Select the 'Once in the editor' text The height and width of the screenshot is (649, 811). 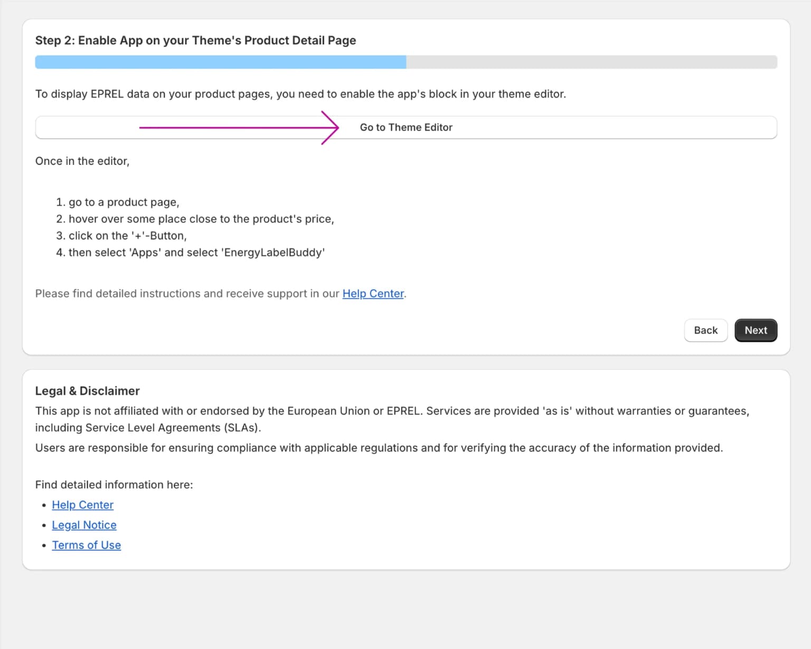[82, 161]
